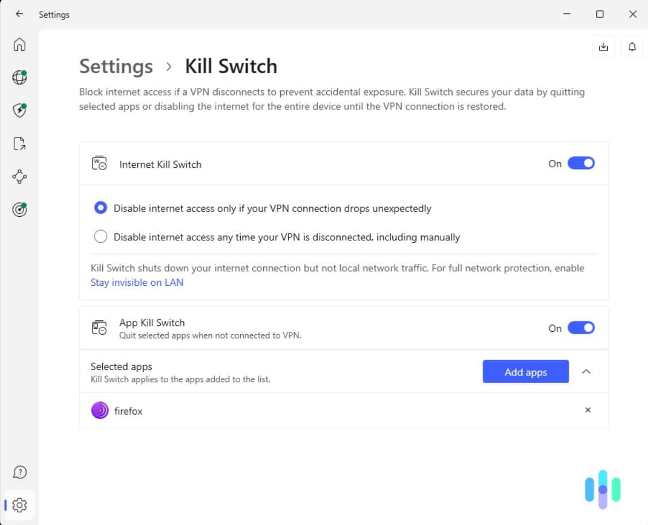This screenshot has height=525, width=648.
Task: Open the file sharing sidebar icon
Action: pyautogui.click(x=20, y=143)
